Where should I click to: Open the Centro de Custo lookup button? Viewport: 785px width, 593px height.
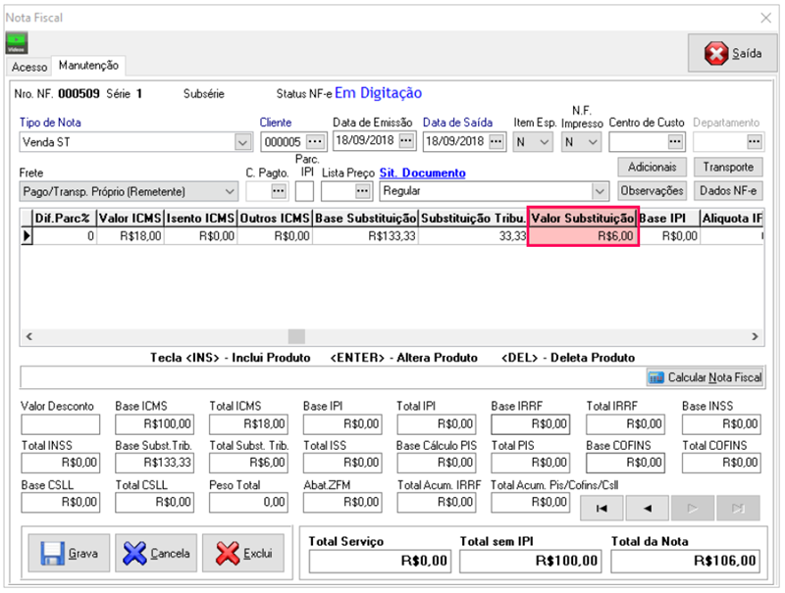675,142
